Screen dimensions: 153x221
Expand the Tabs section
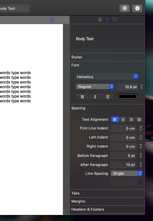pyautogui.click(x=107, y=193)
